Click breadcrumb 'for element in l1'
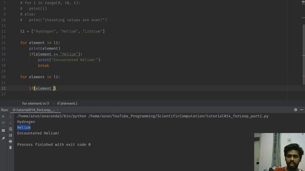Image resolution: width=305 pixels, height=171 pixels. tap(36, 104)
